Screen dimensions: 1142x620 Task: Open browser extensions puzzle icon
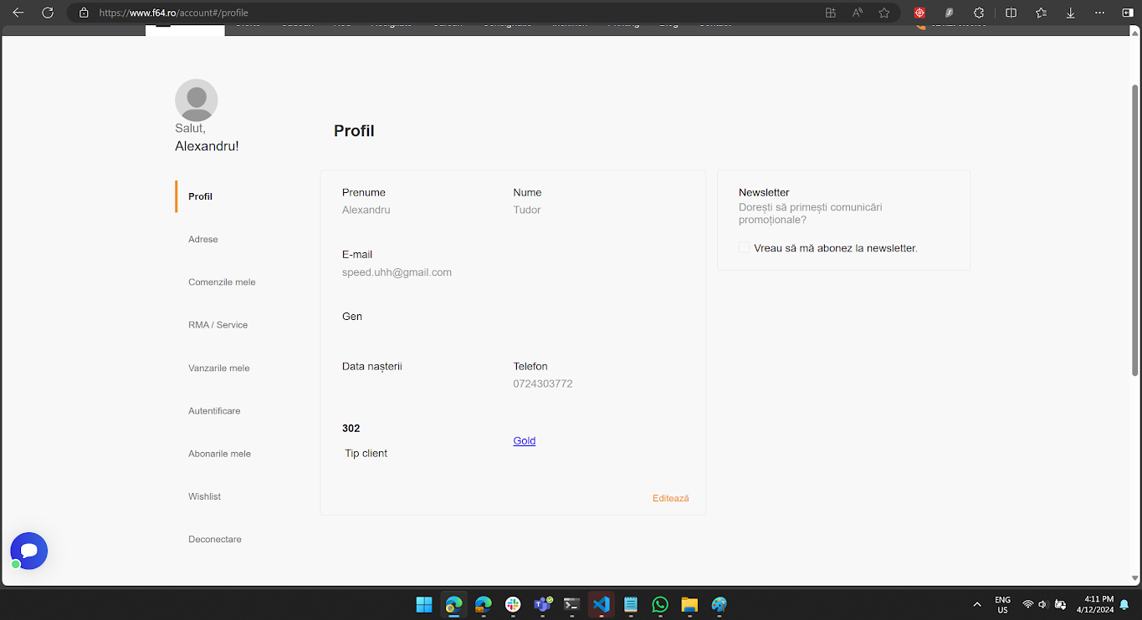coord(979,13)
